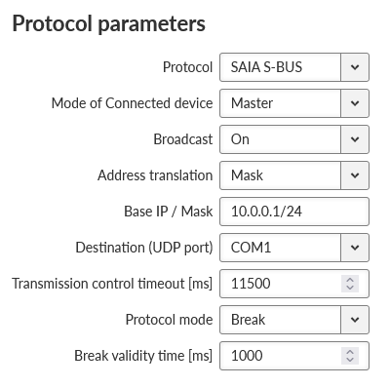The height and width of the screenshot is (387, 390).
Task: Focus the Base IP / Mask input
Action: [x=294, y=212]
